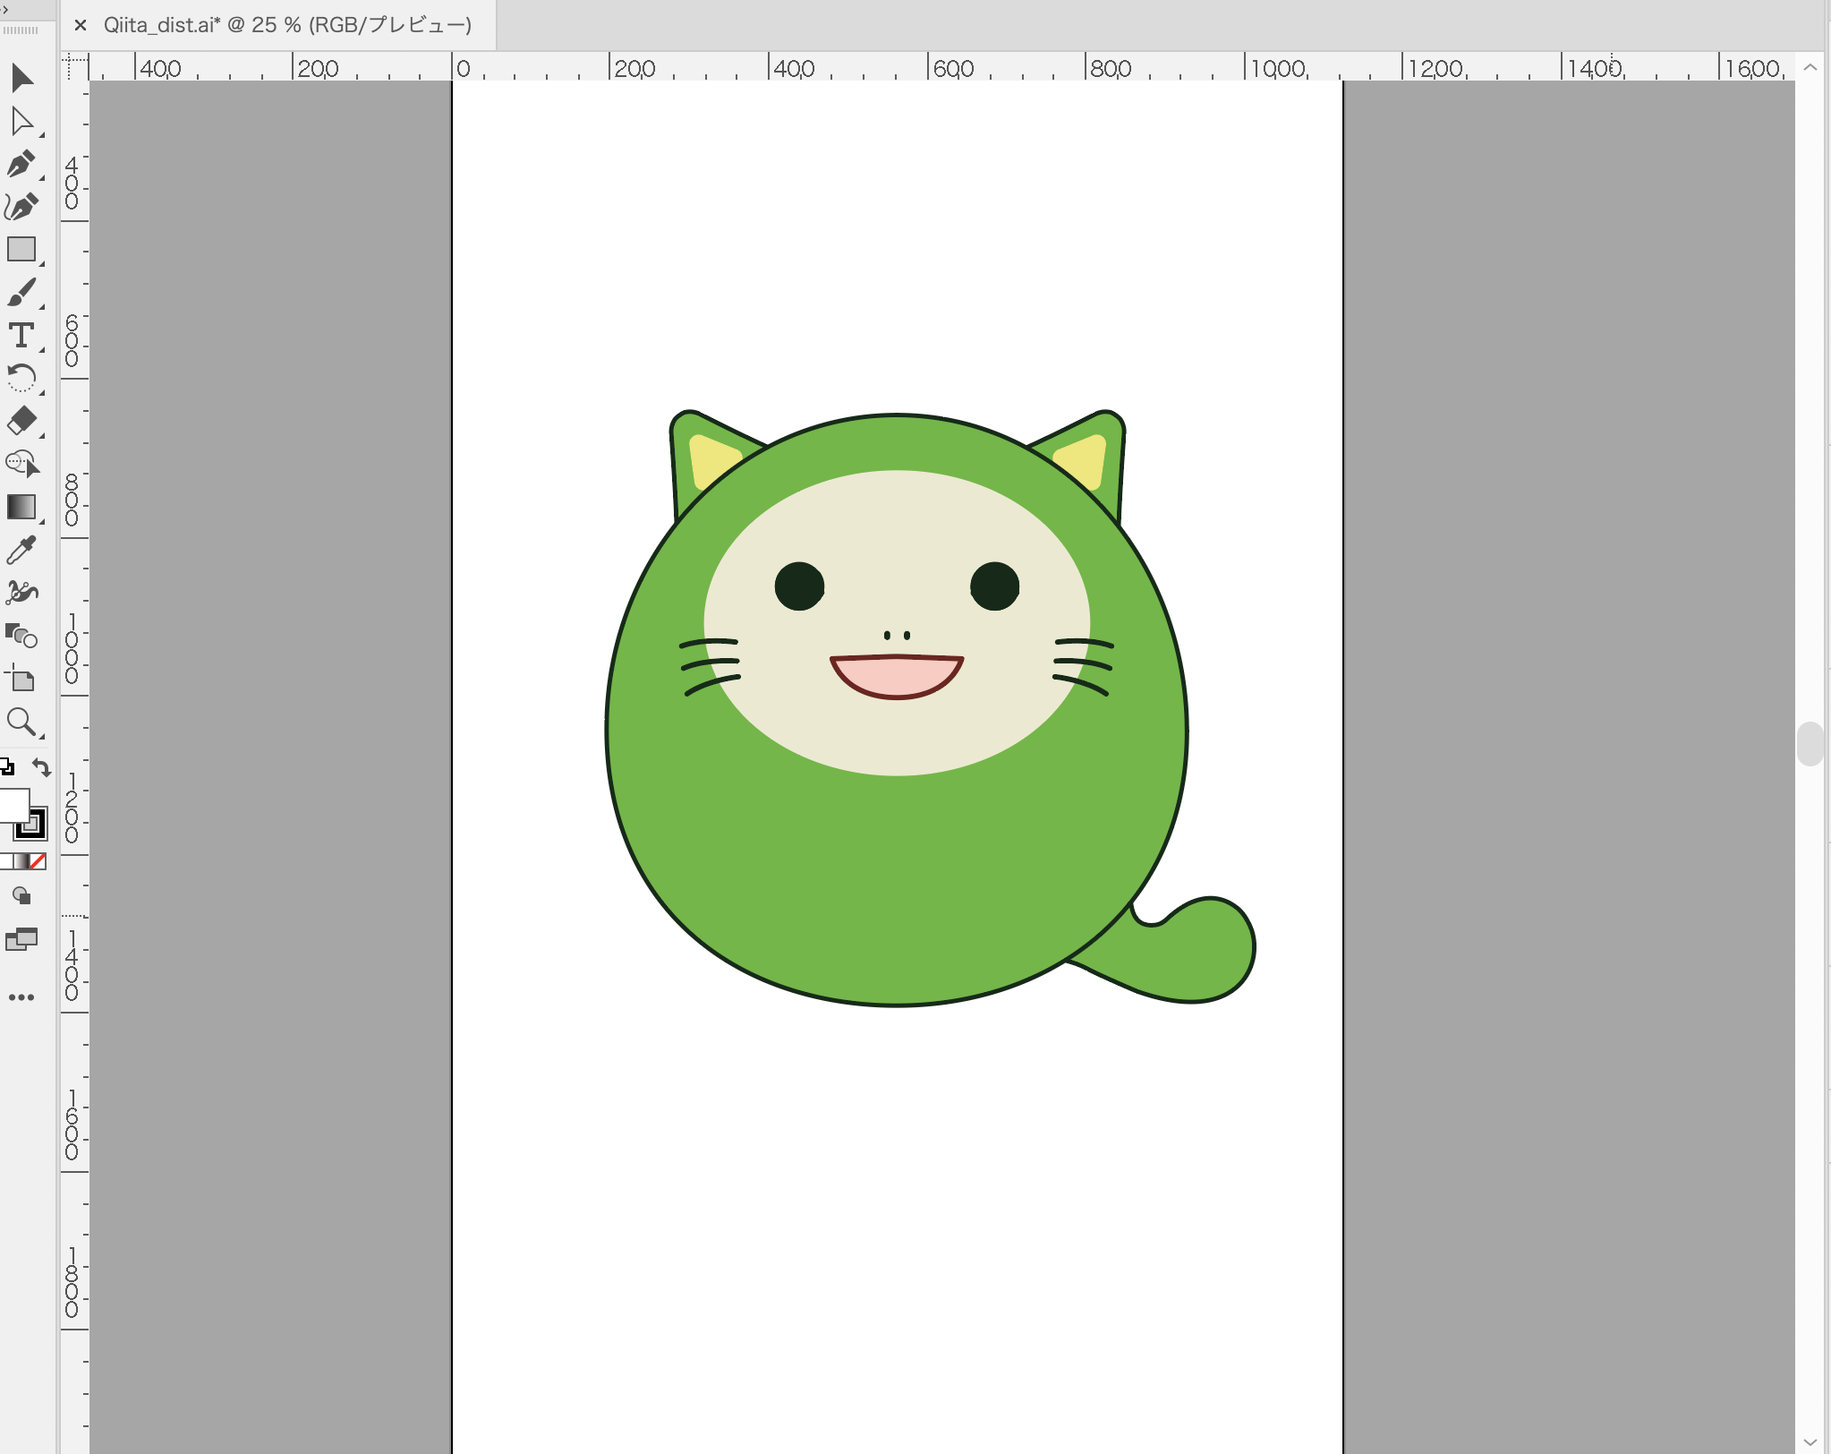Click the cat's right whiskers
This screenshot has height=1454, width=1831.
coord(1084,667)
